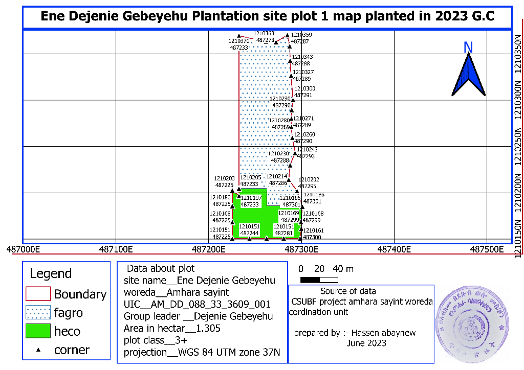
Task: Click the projection WGS 84 UTM line
Action: click(201, 353)
